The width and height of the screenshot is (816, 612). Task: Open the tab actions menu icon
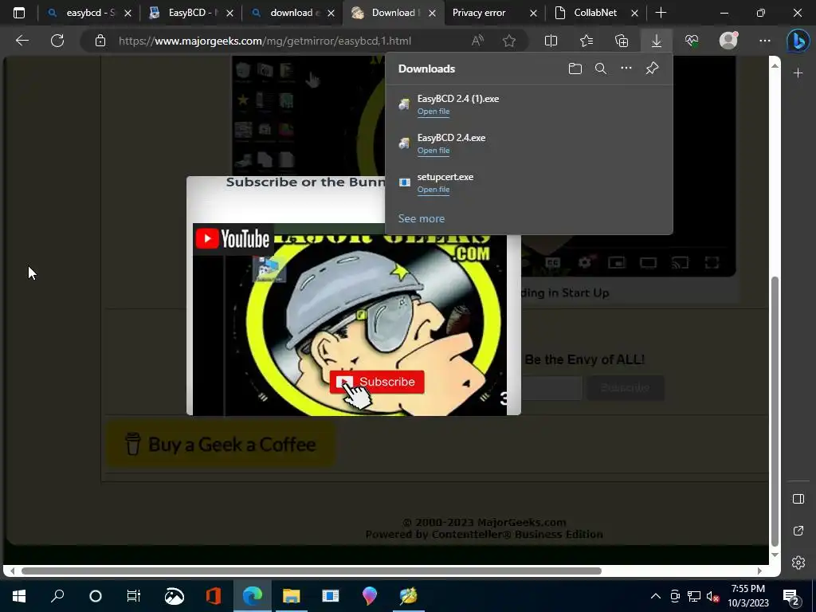click(19, 13)
